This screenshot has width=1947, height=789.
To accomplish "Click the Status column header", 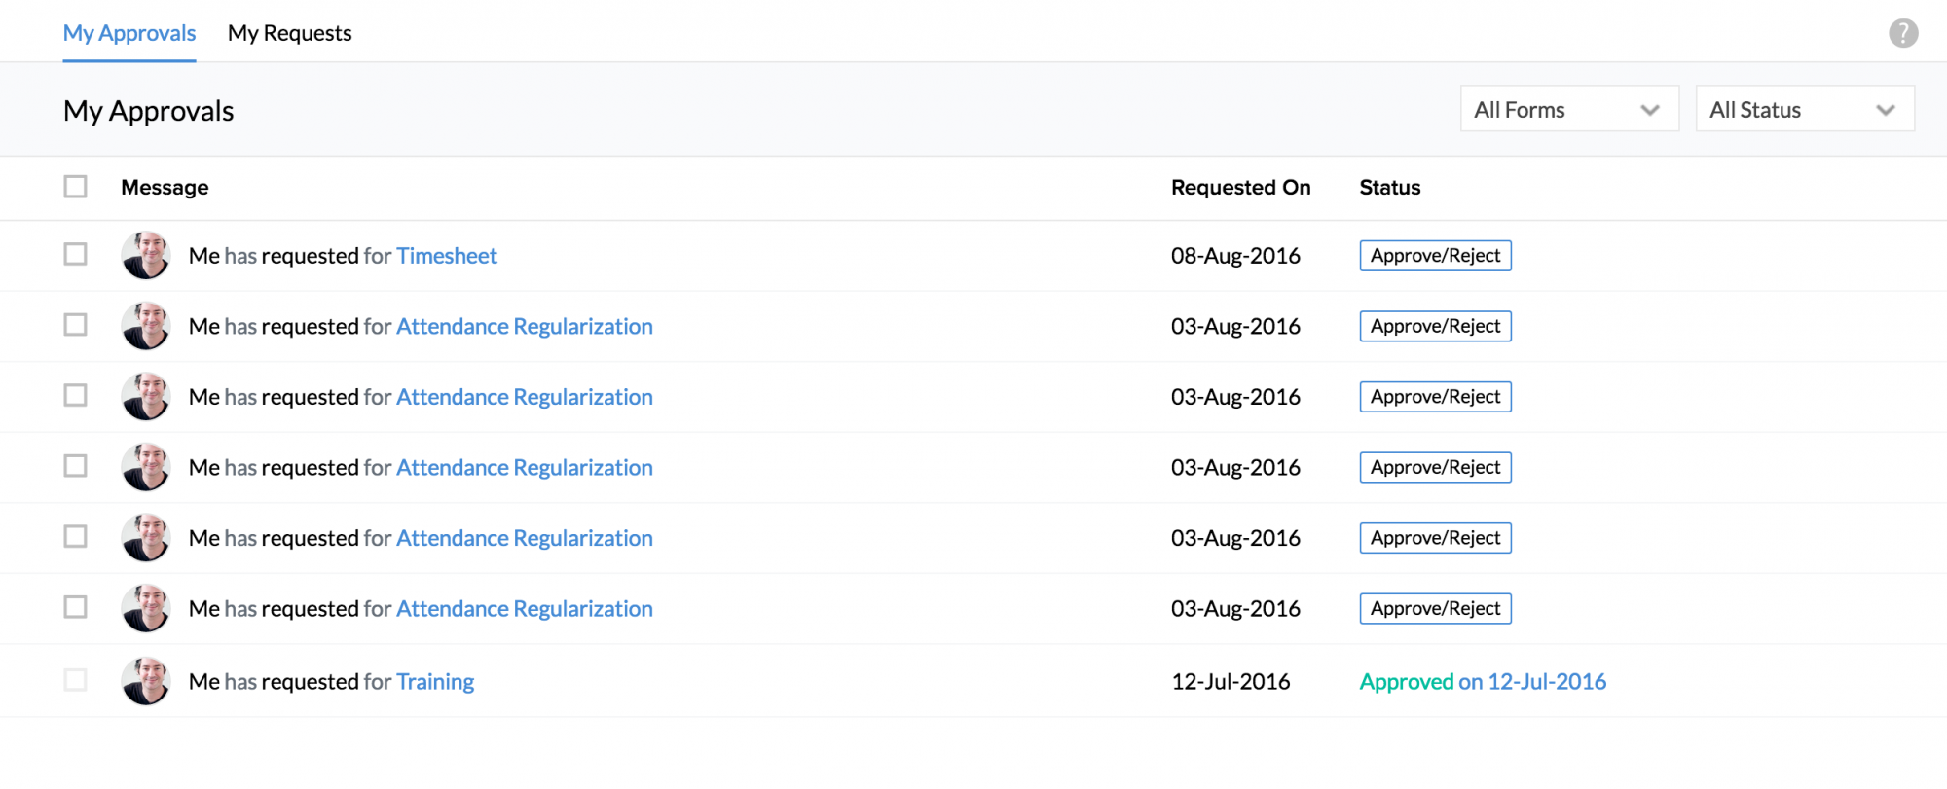I will coord(1389,187).
